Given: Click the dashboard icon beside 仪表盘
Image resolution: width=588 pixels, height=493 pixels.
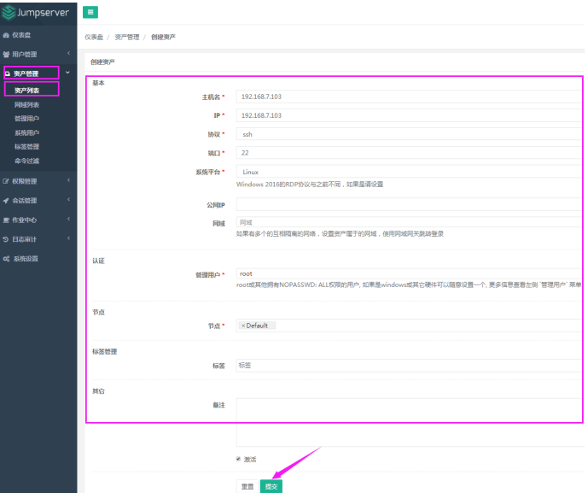Looking at the screenshot, I should (6, 35).
